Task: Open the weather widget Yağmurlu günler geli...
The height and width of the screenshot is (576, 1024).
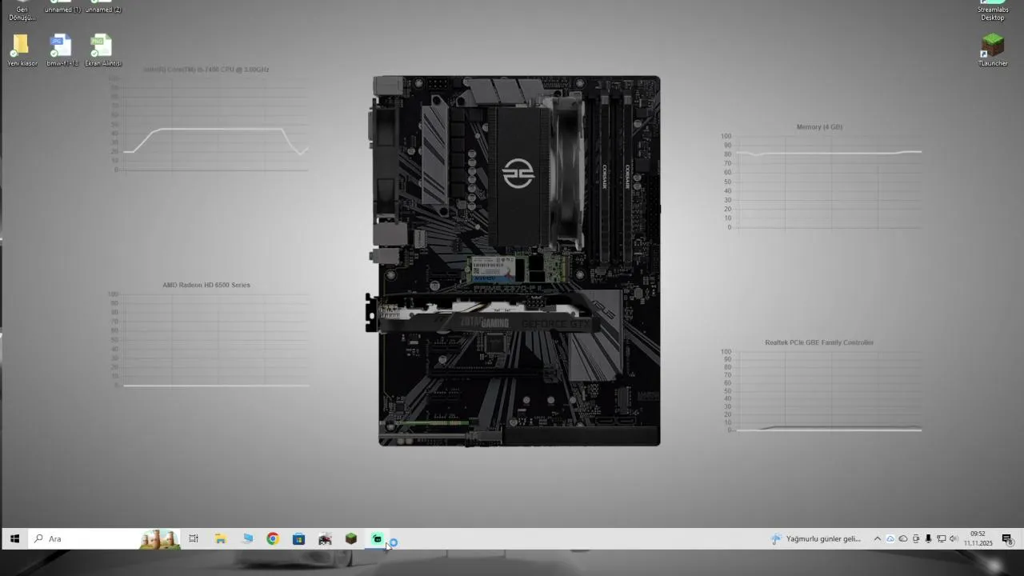Action: [x=816, y=539]
